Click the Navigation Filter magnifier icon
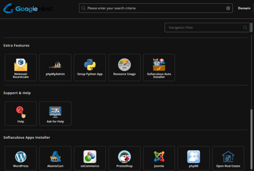Image resolution: width=254 pixels, height=171 pixels. [245, 28]
